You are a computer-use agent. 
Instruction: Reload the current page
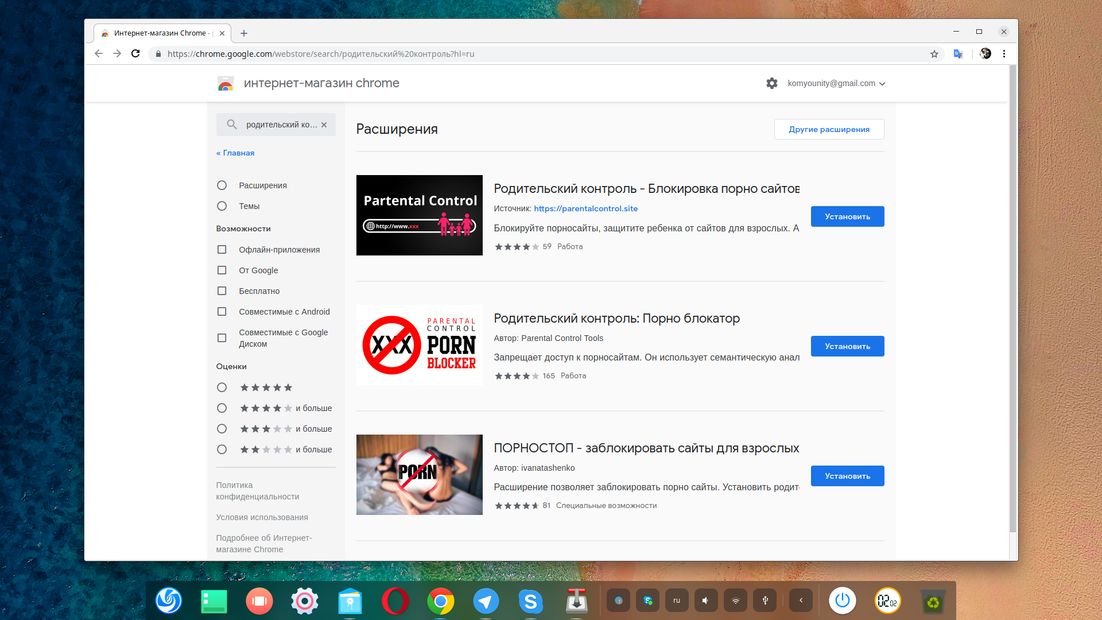pos(135,53)
